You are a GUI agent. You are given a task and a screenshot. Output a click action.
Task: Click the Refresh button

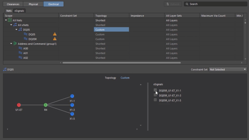173,4
